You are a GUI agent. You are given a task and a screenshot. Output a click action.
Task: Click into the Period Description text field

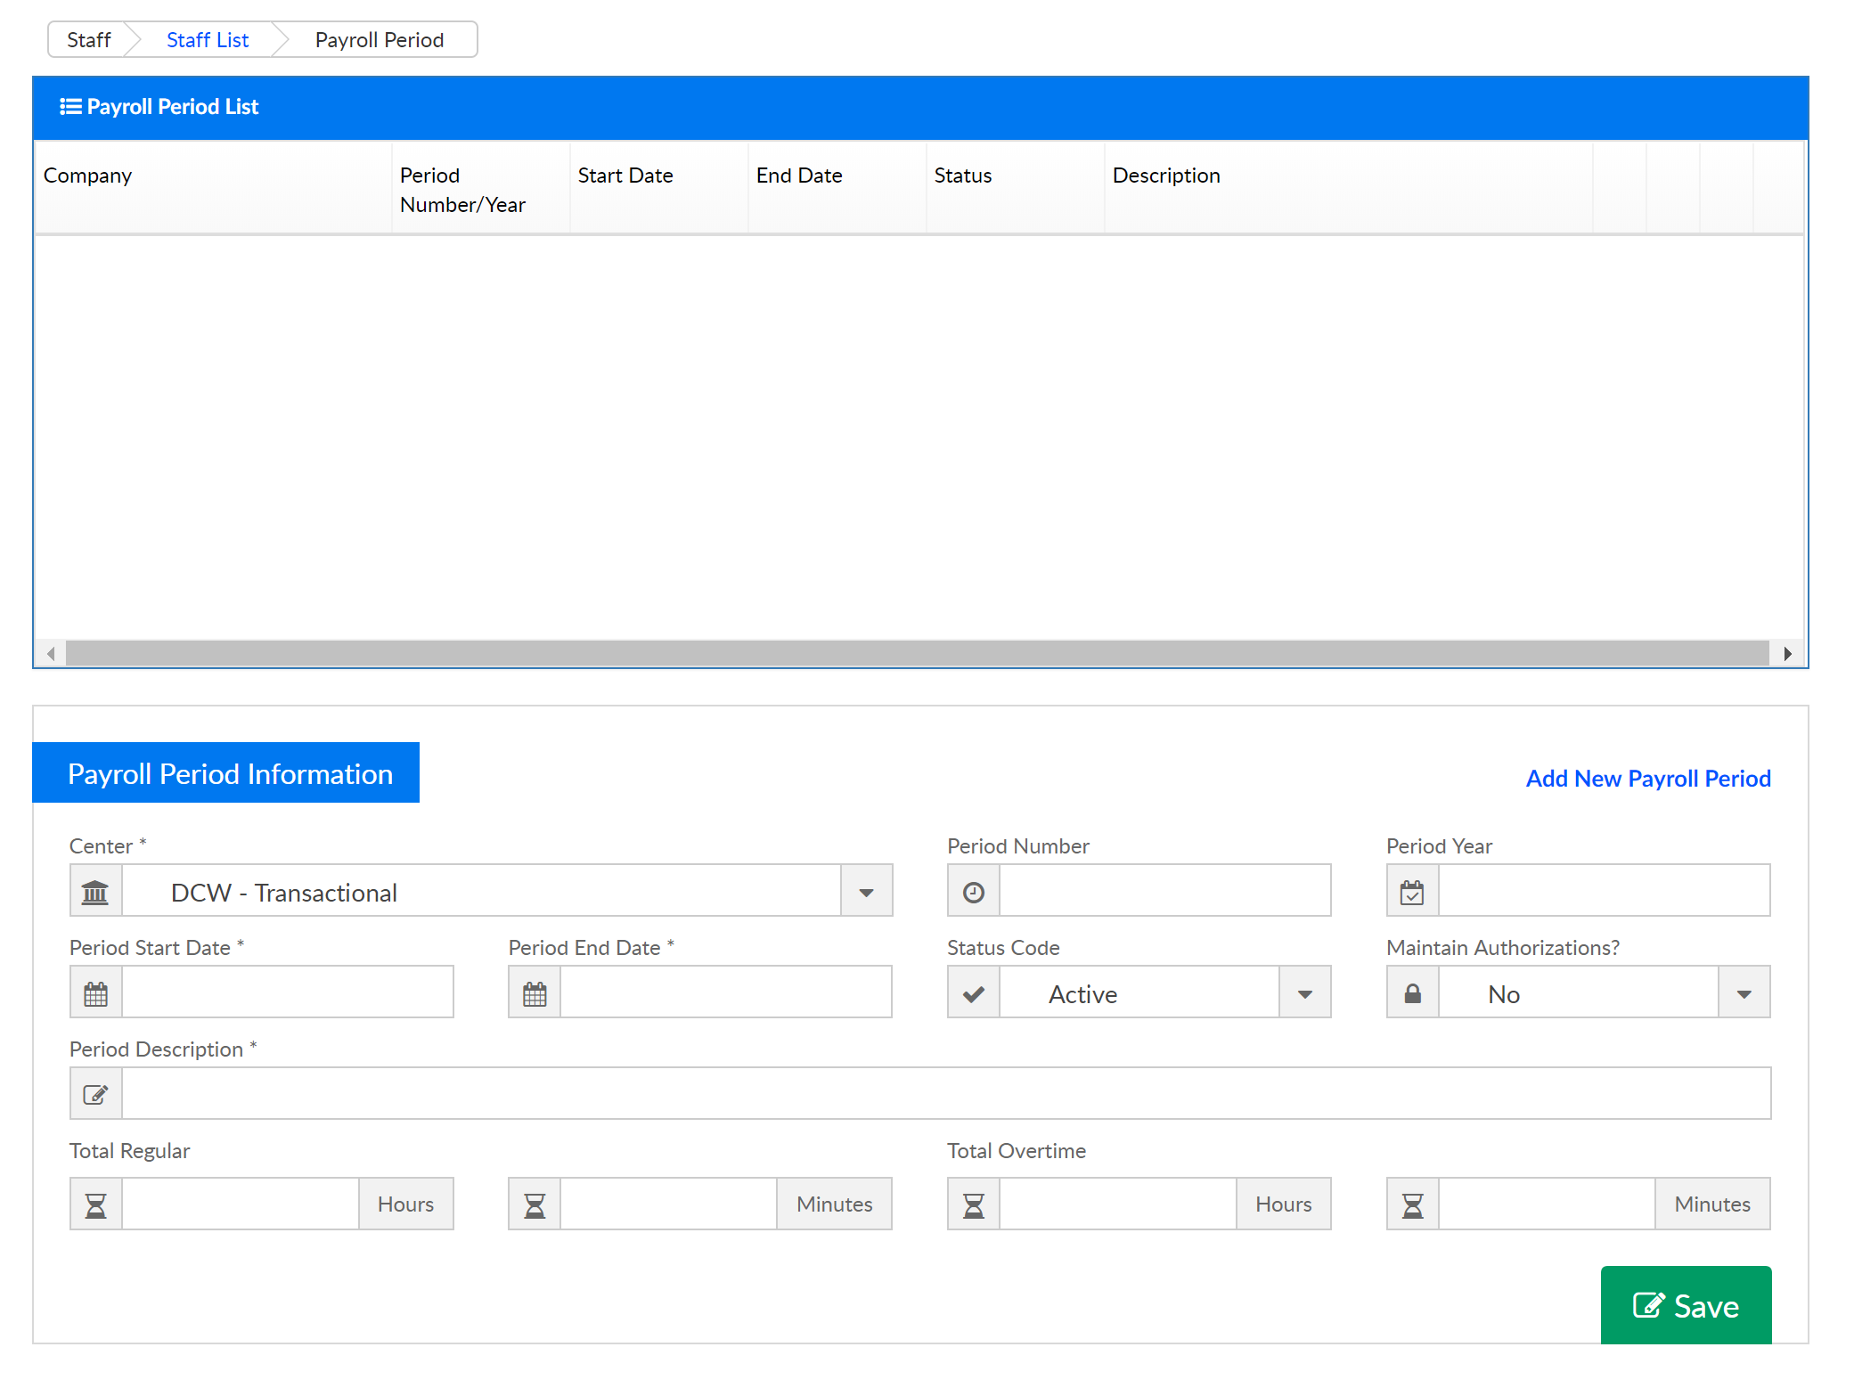(x=944, y=1095)
